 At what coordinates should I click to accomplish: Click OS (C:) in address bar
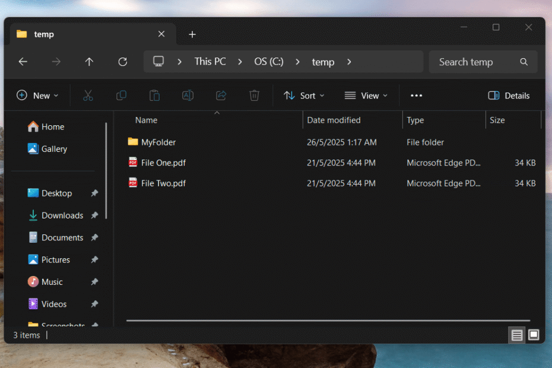point(269,62)
